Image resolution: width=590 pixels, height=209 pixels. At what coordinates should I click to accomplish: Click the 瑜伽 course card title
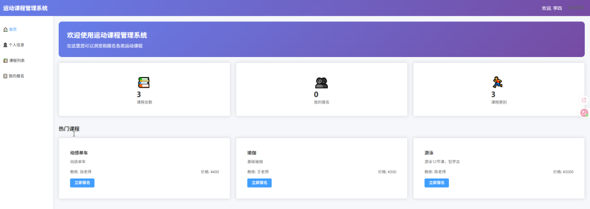pyautogui.click(x=252, y=153)
